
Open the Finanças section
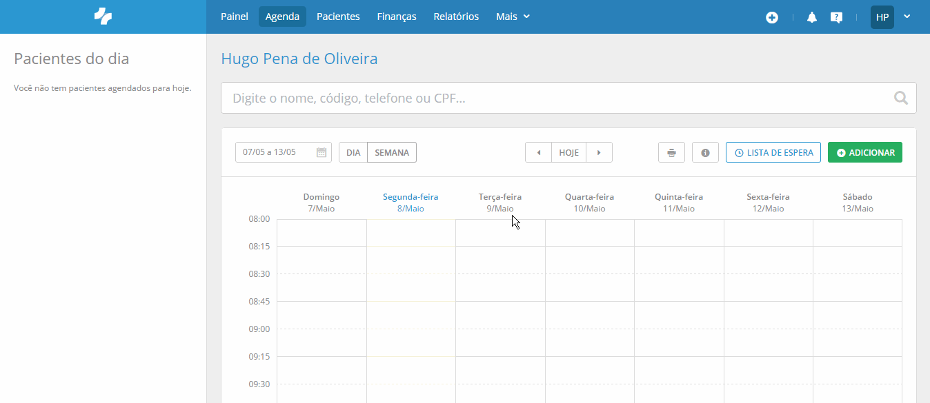(396, 16)
